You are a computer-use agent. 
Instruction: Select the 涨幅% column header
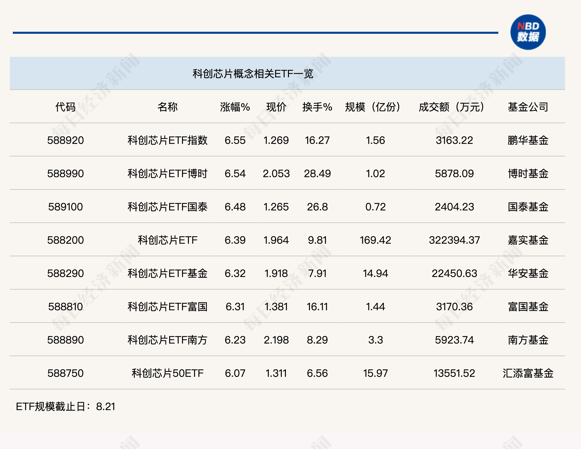[235, 107]
